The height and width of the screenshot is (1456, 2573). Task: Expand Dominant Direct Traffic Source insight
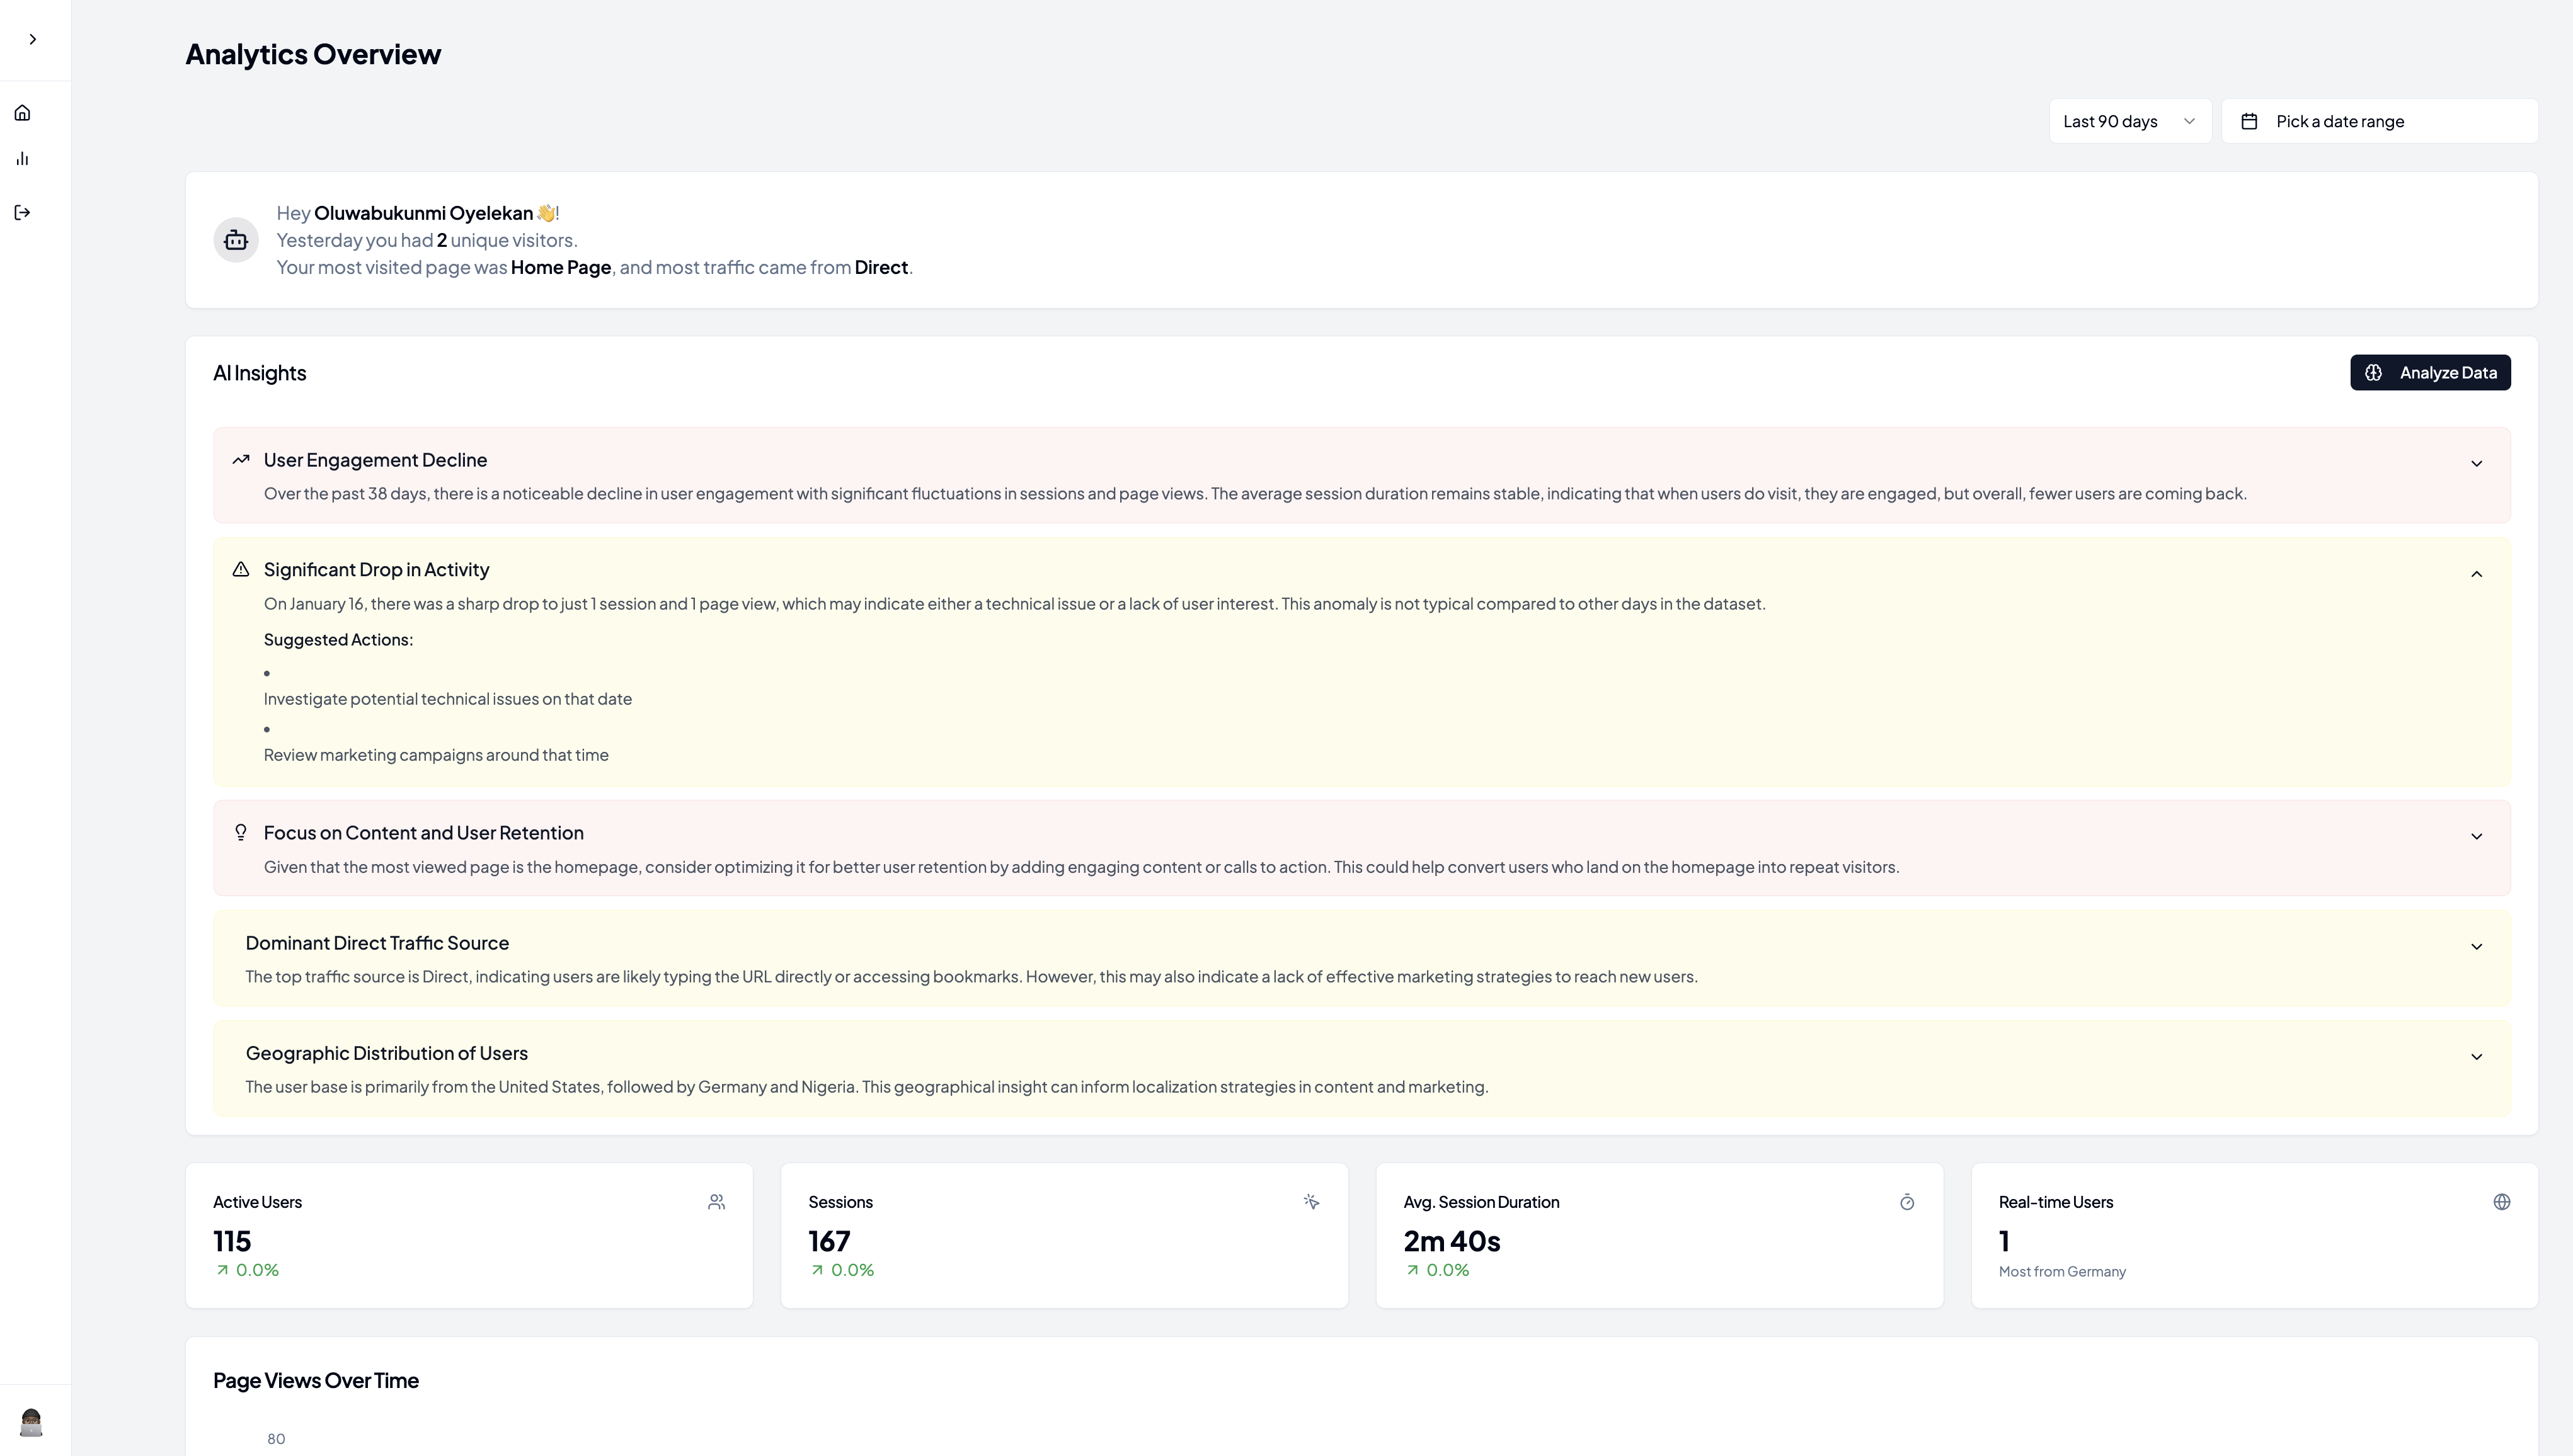coord(2476,947)
